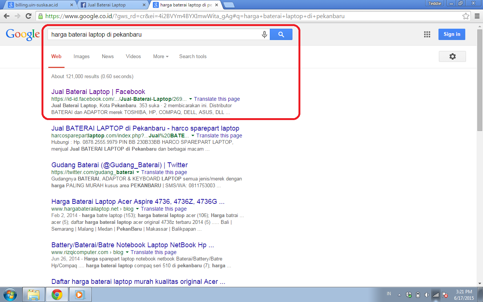The width and height of the screenshot is (483, 302).
Task: Close the billing.uin-suska.ac.id tab
Action: tap(72, 5)
